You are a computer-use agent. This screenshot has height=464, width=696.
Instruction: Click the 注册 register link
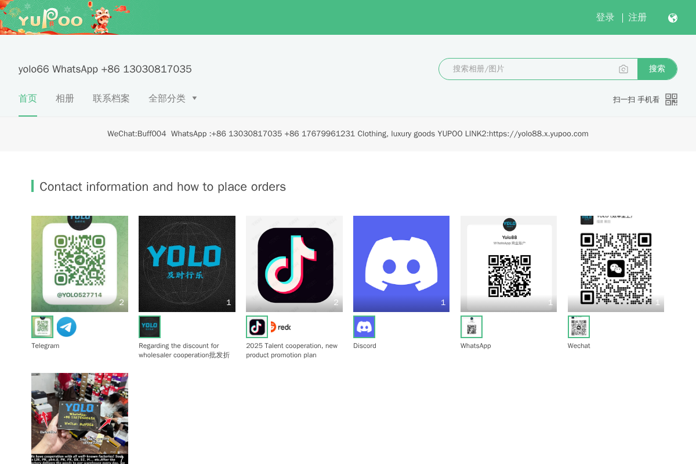637,17
